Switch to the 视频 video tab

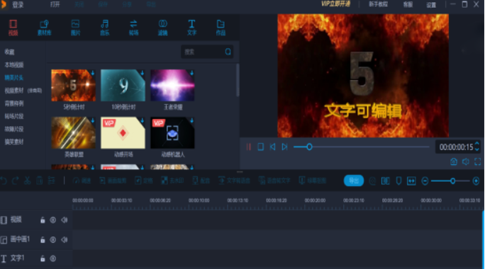click(13, 28)
